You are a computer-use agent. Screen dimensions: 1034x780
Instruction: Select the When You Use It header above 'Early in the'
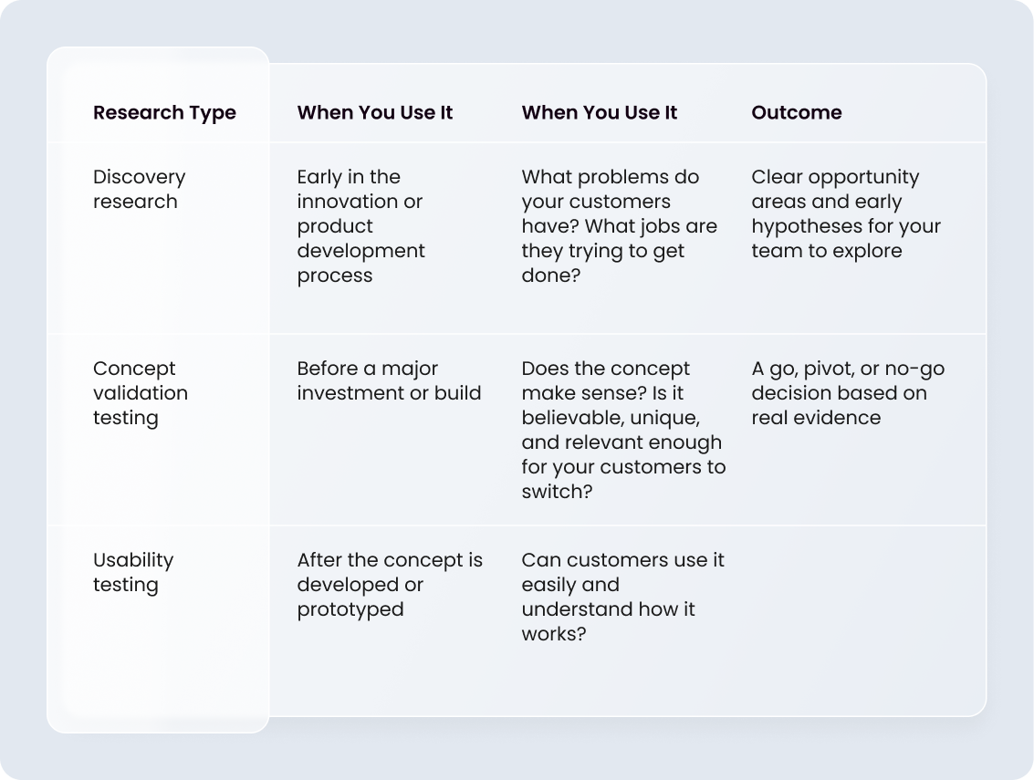click(x=375, y=113)
